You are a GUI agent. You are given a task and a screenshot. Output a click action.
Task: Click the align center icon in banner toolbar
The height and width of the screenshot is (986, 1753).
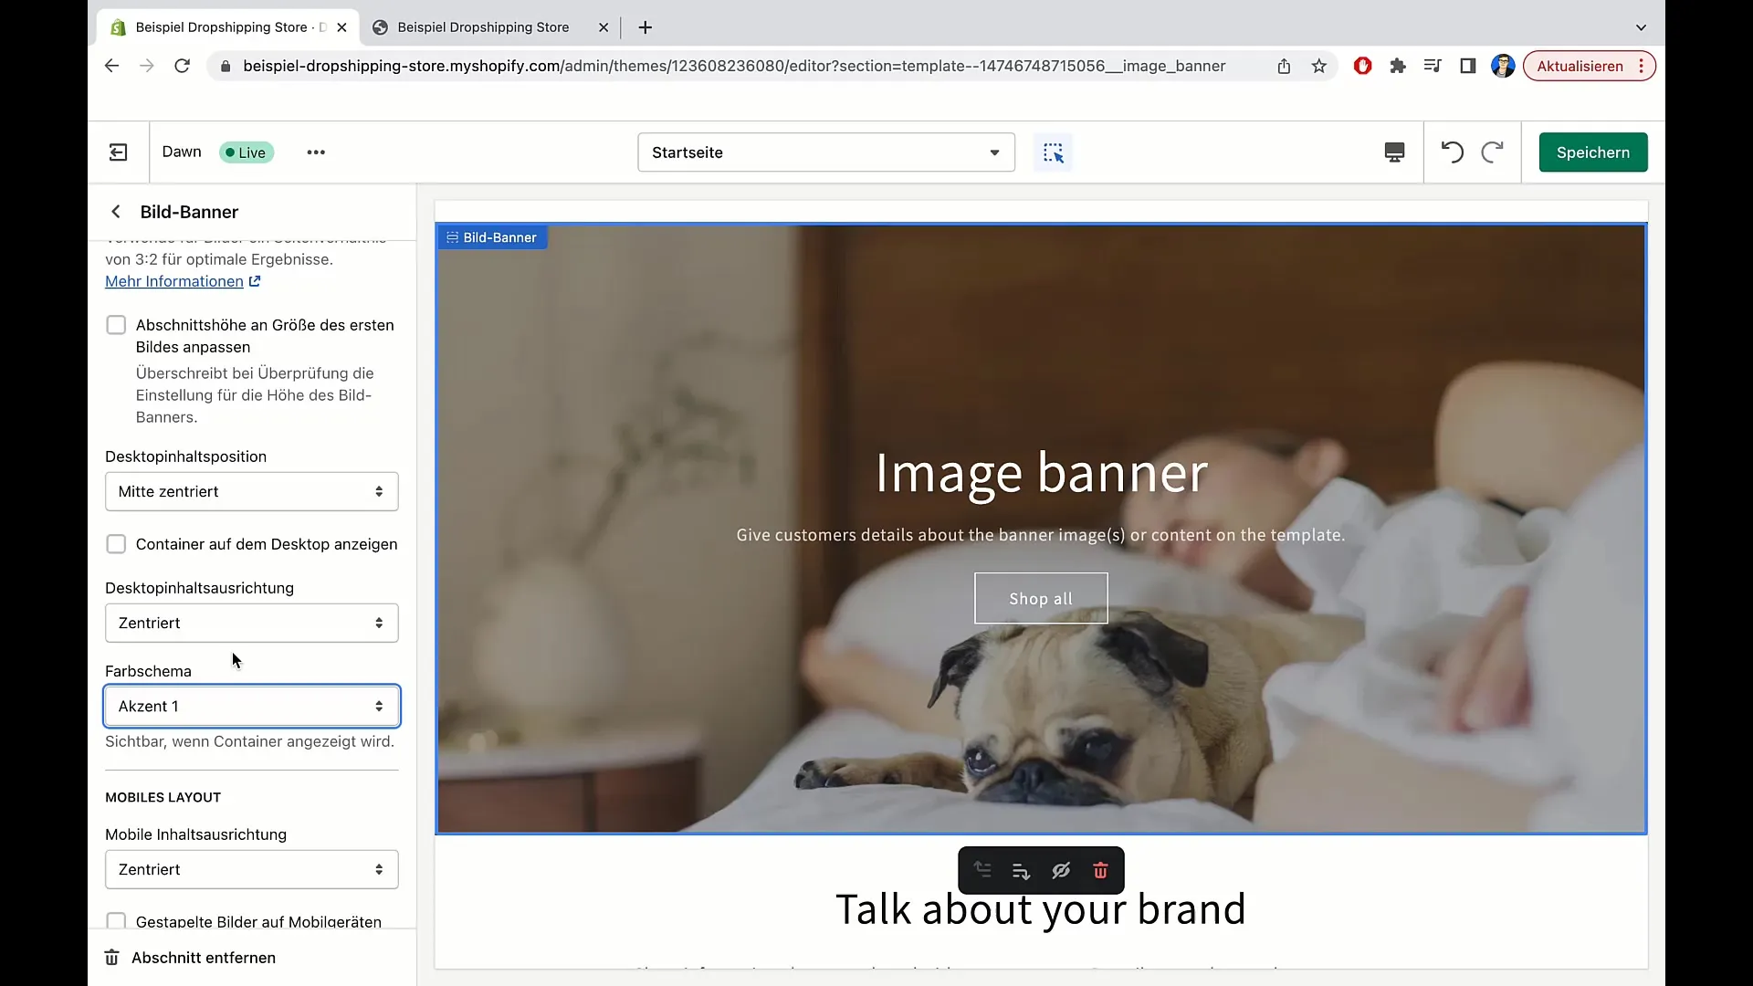pyautogui.click(x=1021, y=870)
